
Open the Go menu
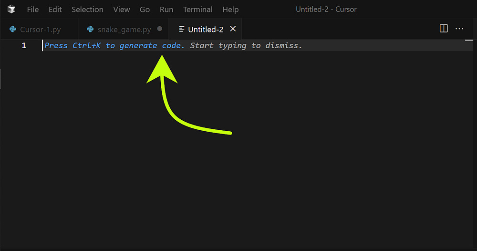tap(145, 10)
